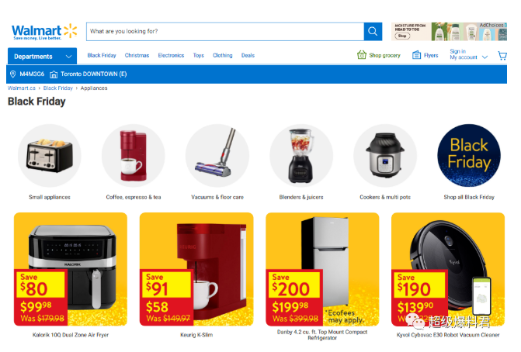Select the Toronto DOWNTOWN store icon
The width and height of the screenshot is (521, 352).
coord(54,74)
